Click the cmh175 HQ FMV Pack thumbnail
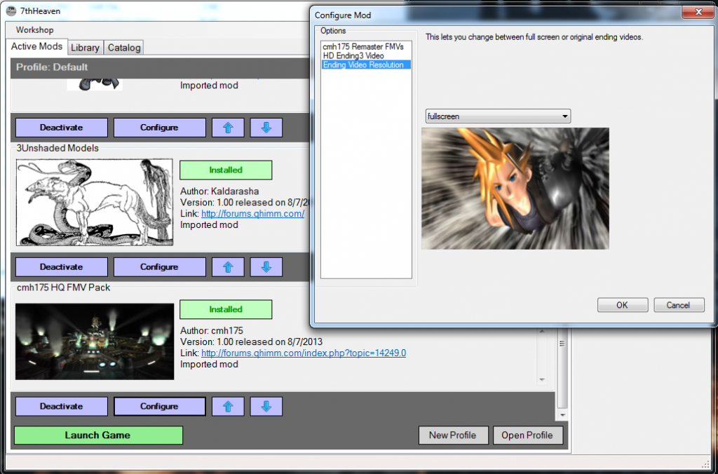The height and width of the screenshot is (474, 718). pos(95,341)
